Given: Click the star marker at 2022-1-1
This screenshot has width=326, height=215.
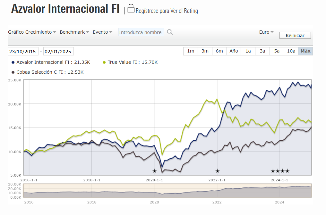Looking at the screenshot, I should point(218,171).
